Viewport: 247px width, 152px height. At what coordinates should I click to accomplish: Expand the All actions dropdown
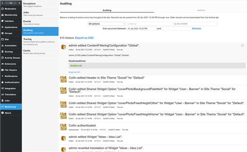[107, 24]
